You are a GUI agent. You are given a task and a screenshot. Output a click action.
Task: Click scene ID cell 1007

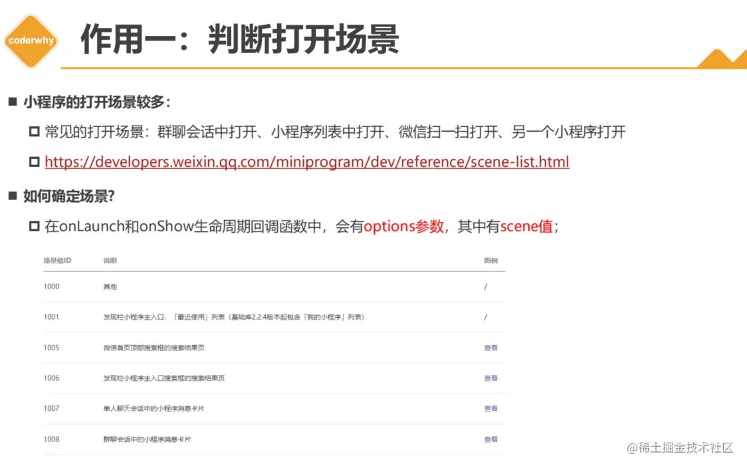51,409
